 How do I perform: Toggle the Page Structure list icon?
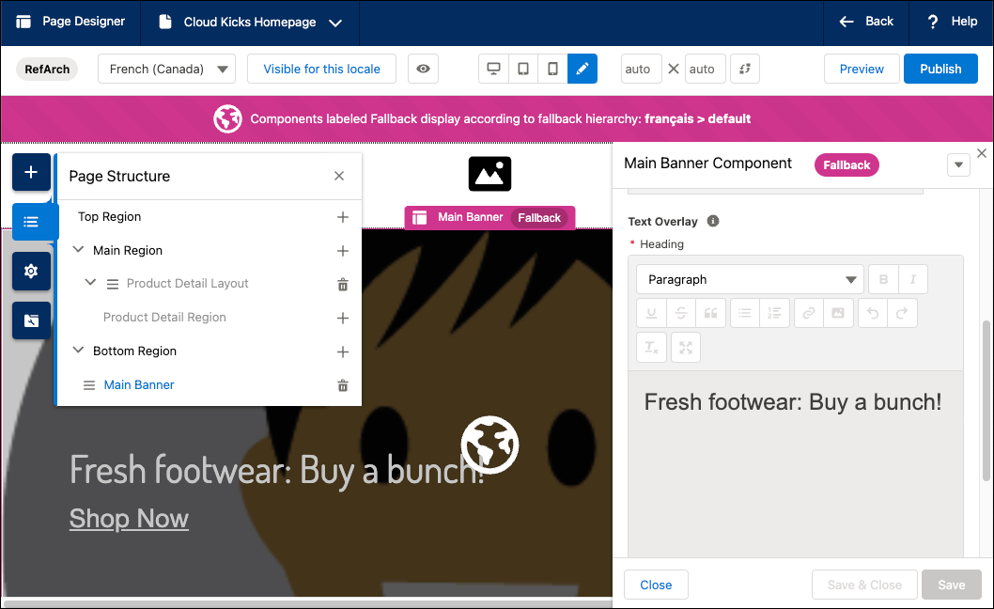point(31,222)
